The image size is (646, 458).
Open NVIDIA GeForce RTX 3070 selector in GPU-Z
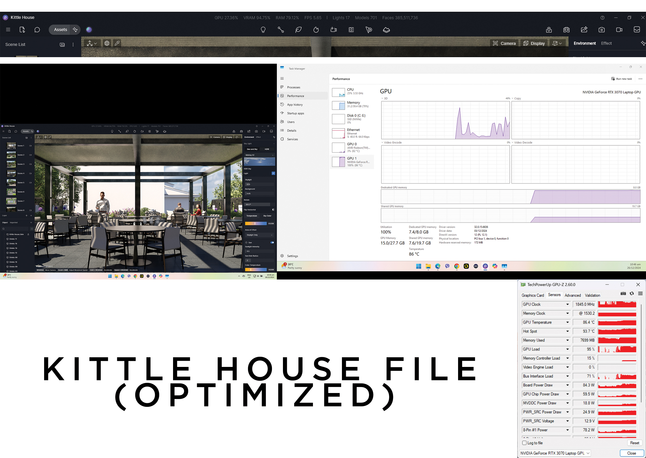coord(555,453)
